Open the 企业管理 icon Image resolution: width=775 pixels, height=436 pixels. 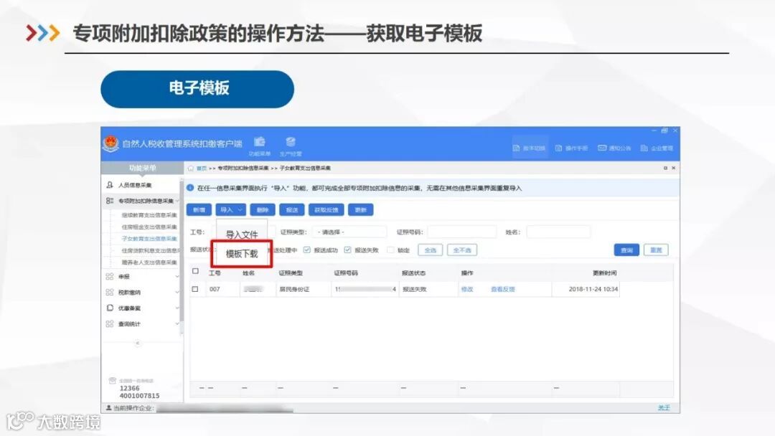(644, 148)
